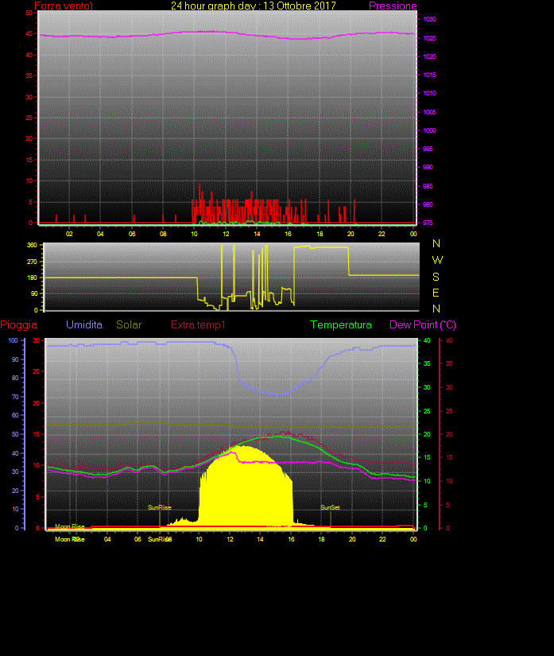Screen dimensions: 554x656
Task: Click the 50 value on the wind force axis
Action: 29,13
